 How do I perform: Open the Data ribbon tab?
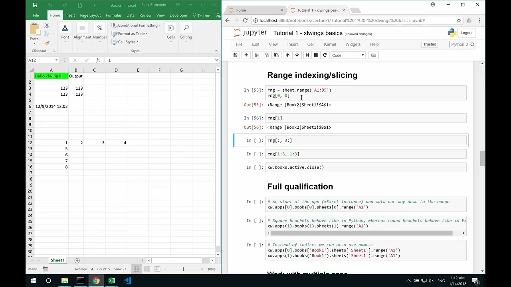pos(131,16)
